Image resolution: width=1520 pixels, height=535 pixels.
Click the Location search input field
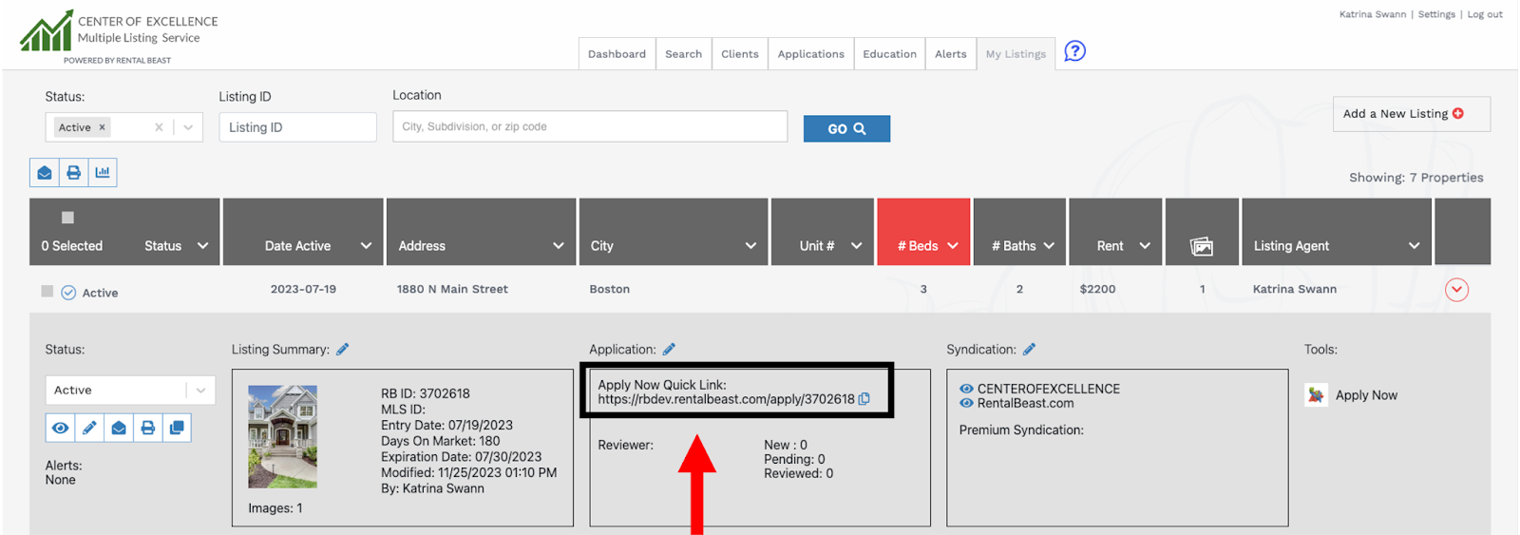point(590,127)
